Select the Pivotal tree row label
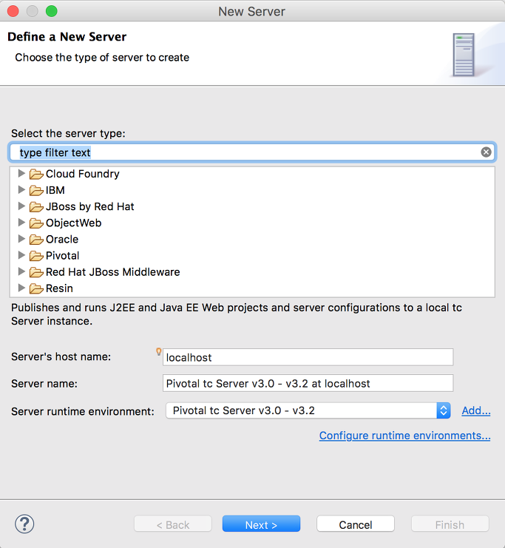The image size is (505, 548). pos(62,256)
